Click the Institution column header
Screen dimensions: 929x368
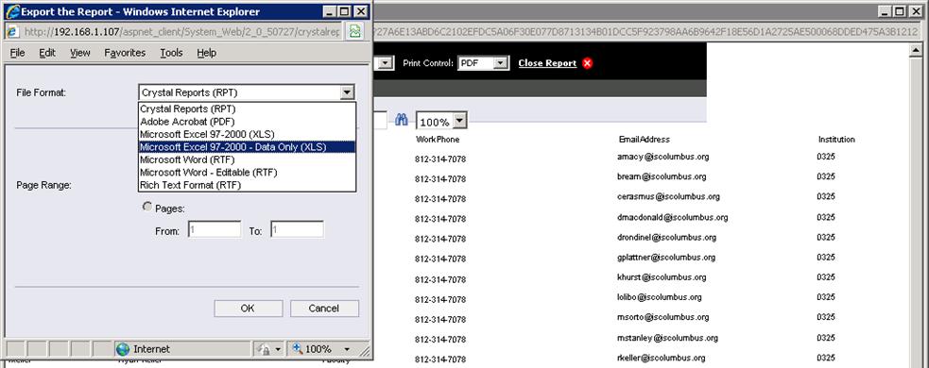[836, 140]
